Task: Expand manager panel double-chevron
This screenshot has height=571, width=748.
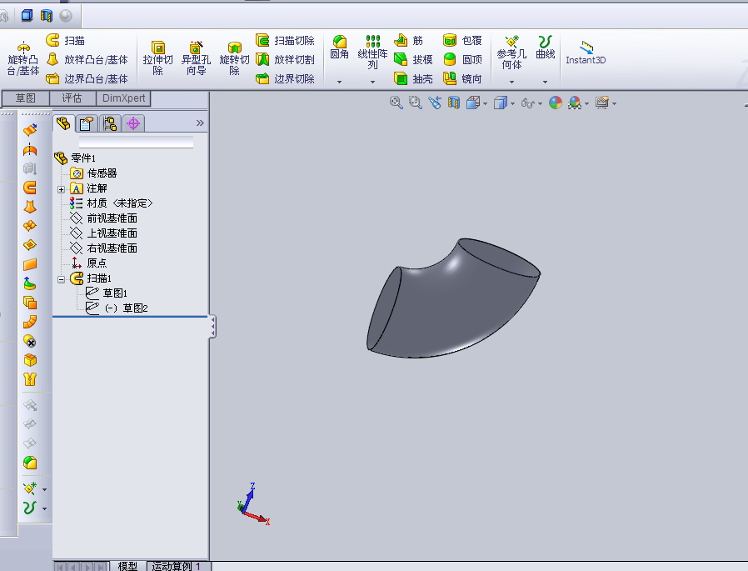Action: tap(200, 123)
